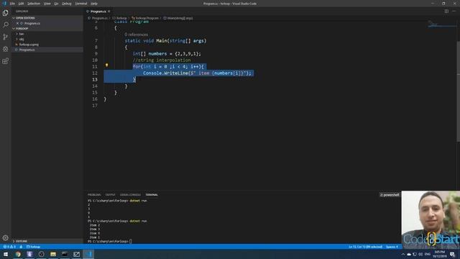Viewport: 460px width, 259px height.
Task: Click Spaces: 4 indentation status item
Action: pos(392,247)
